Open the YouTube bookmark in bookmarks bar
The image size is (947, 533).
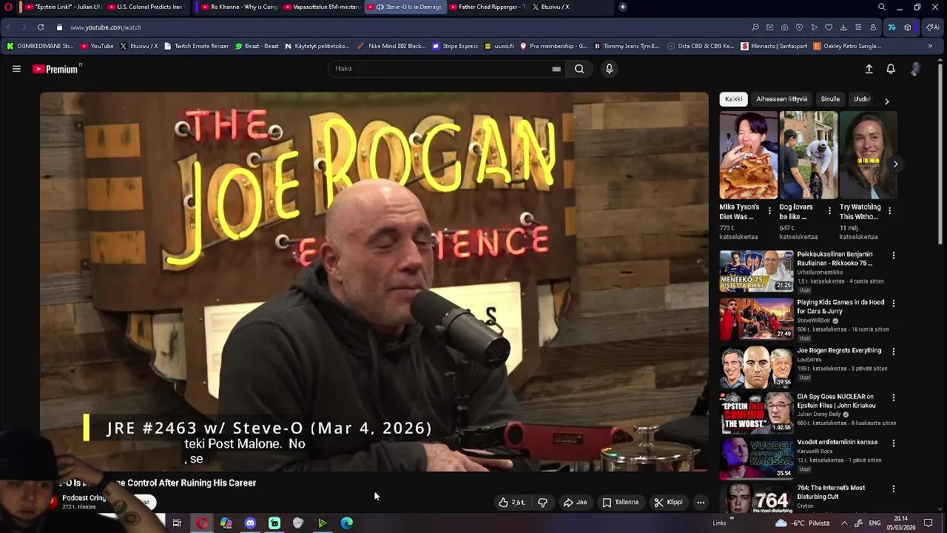click(x=97, y=46)
